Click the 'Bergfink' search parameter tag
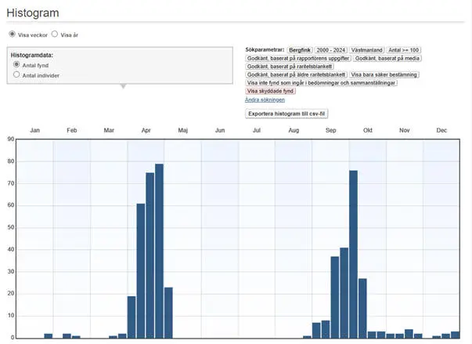The image size is (472, 344). point(299,49)
